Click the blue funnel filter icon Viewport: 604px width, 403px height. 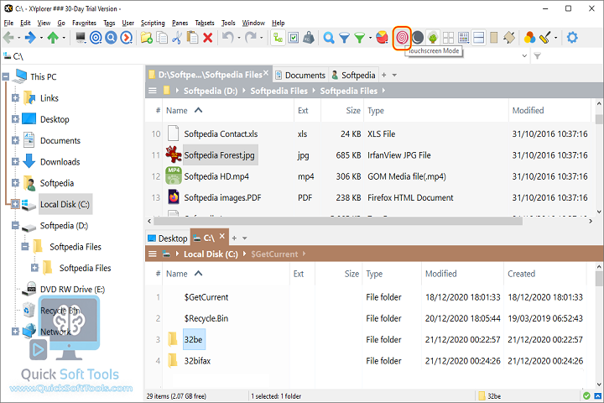click(344, 38)
